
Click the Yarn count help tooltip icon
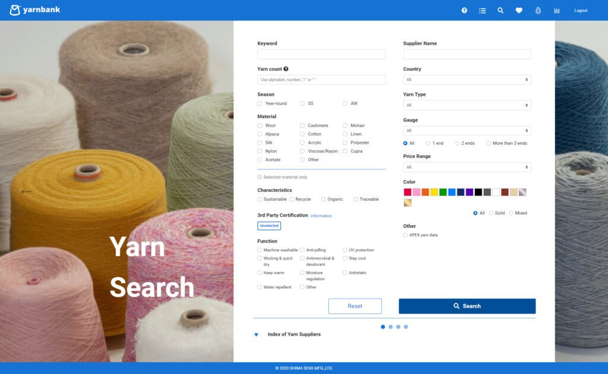pyautogui.click(x=286, y=69)
